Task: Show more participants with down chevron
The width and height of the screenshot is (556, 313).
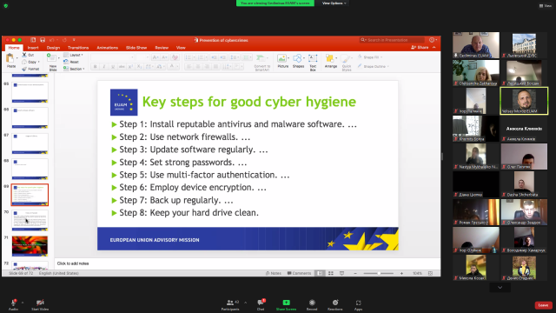Action: [x=500, y=288]
